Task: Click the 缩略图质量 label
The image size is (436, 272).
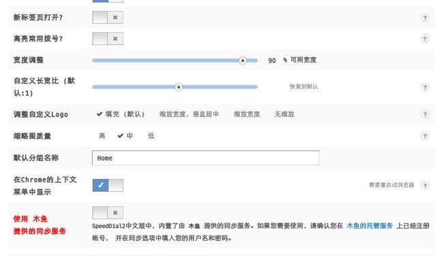Action: pos(32,136)
